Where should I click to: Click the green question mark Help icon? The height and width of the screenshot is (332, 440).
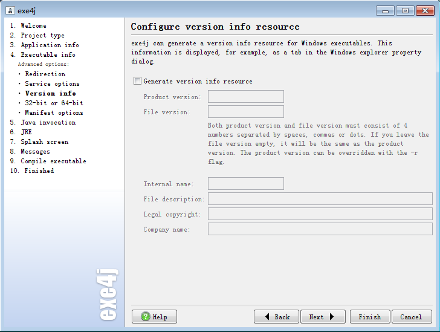[145, 316]
